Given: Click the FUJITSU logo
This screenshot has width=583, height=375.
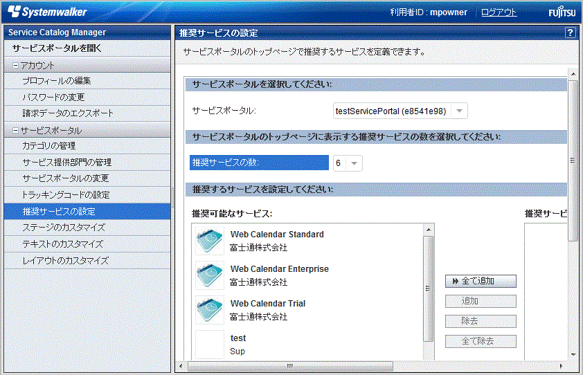Looking at the screenshot, I should coord(562,12).
